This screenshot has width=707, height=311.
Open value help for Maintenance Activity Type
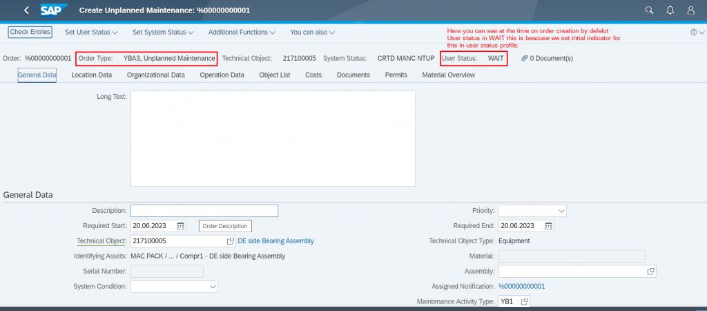[x=525, y=301]
